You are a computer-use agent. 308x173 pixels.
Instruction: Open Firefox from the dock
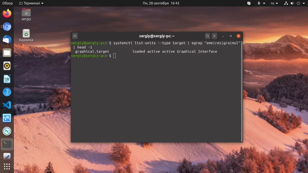click(x=7, y=14)
